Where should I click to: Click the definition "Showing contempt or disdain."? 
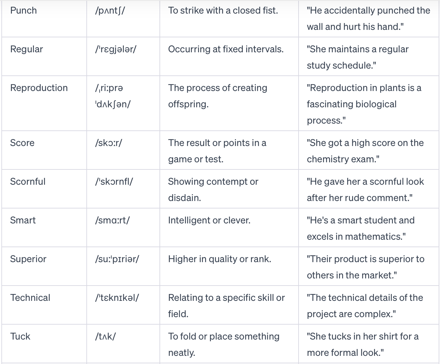(213, 189)
